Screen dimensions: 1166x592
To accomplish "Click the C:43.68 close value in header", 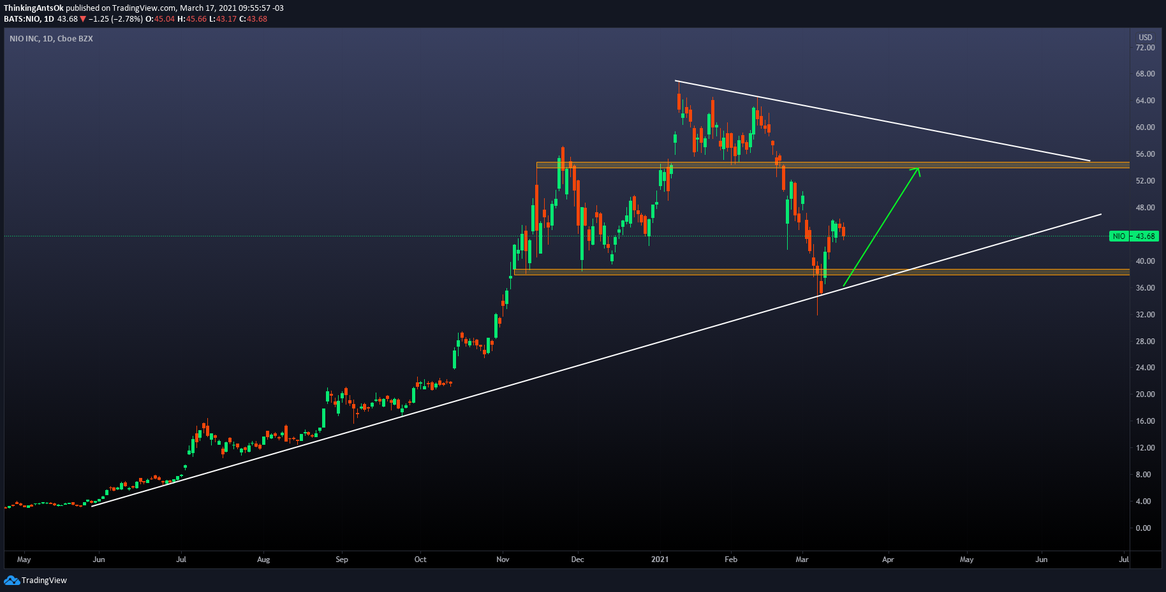I will tap(253, 19).
